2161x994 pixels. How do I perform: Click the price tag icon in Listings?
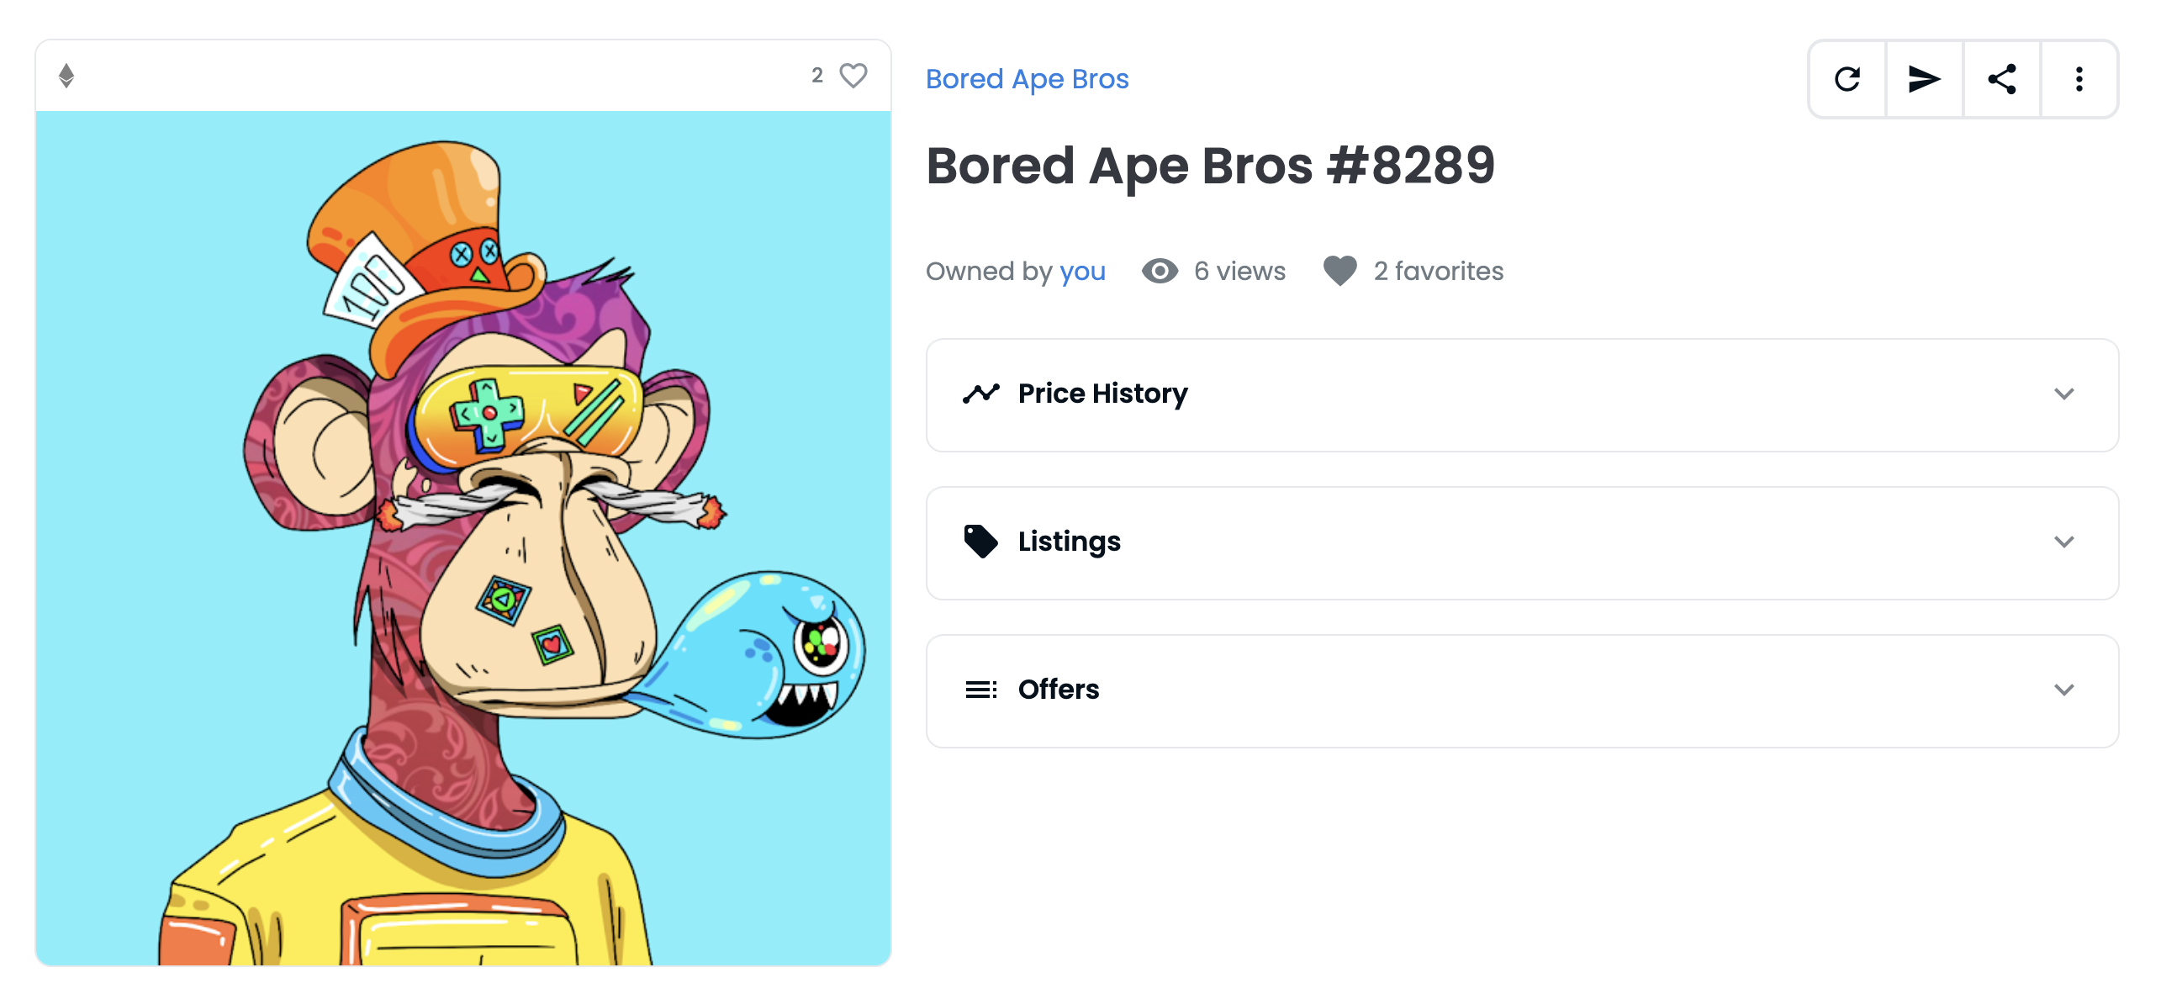(980, 542)
